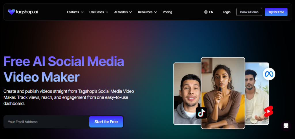Click the YouTube Shorts icon badge
Screen dimensions: 295x139
[268, 111]
